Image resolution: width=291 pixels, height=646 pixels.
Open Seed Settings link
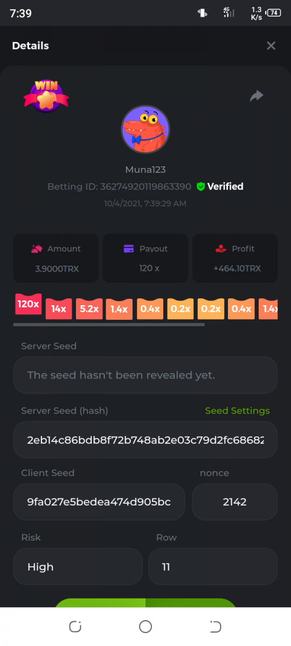[x=238, y=411]
